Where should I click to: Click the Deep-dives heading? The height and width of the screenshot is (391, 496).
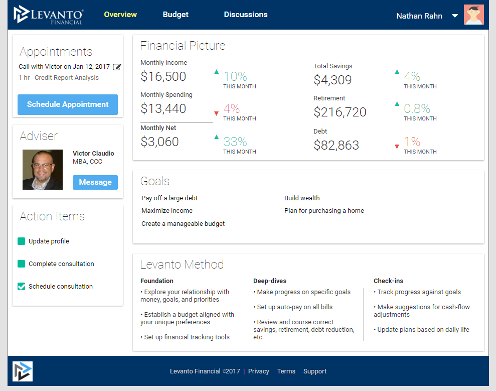click(270, 281)
